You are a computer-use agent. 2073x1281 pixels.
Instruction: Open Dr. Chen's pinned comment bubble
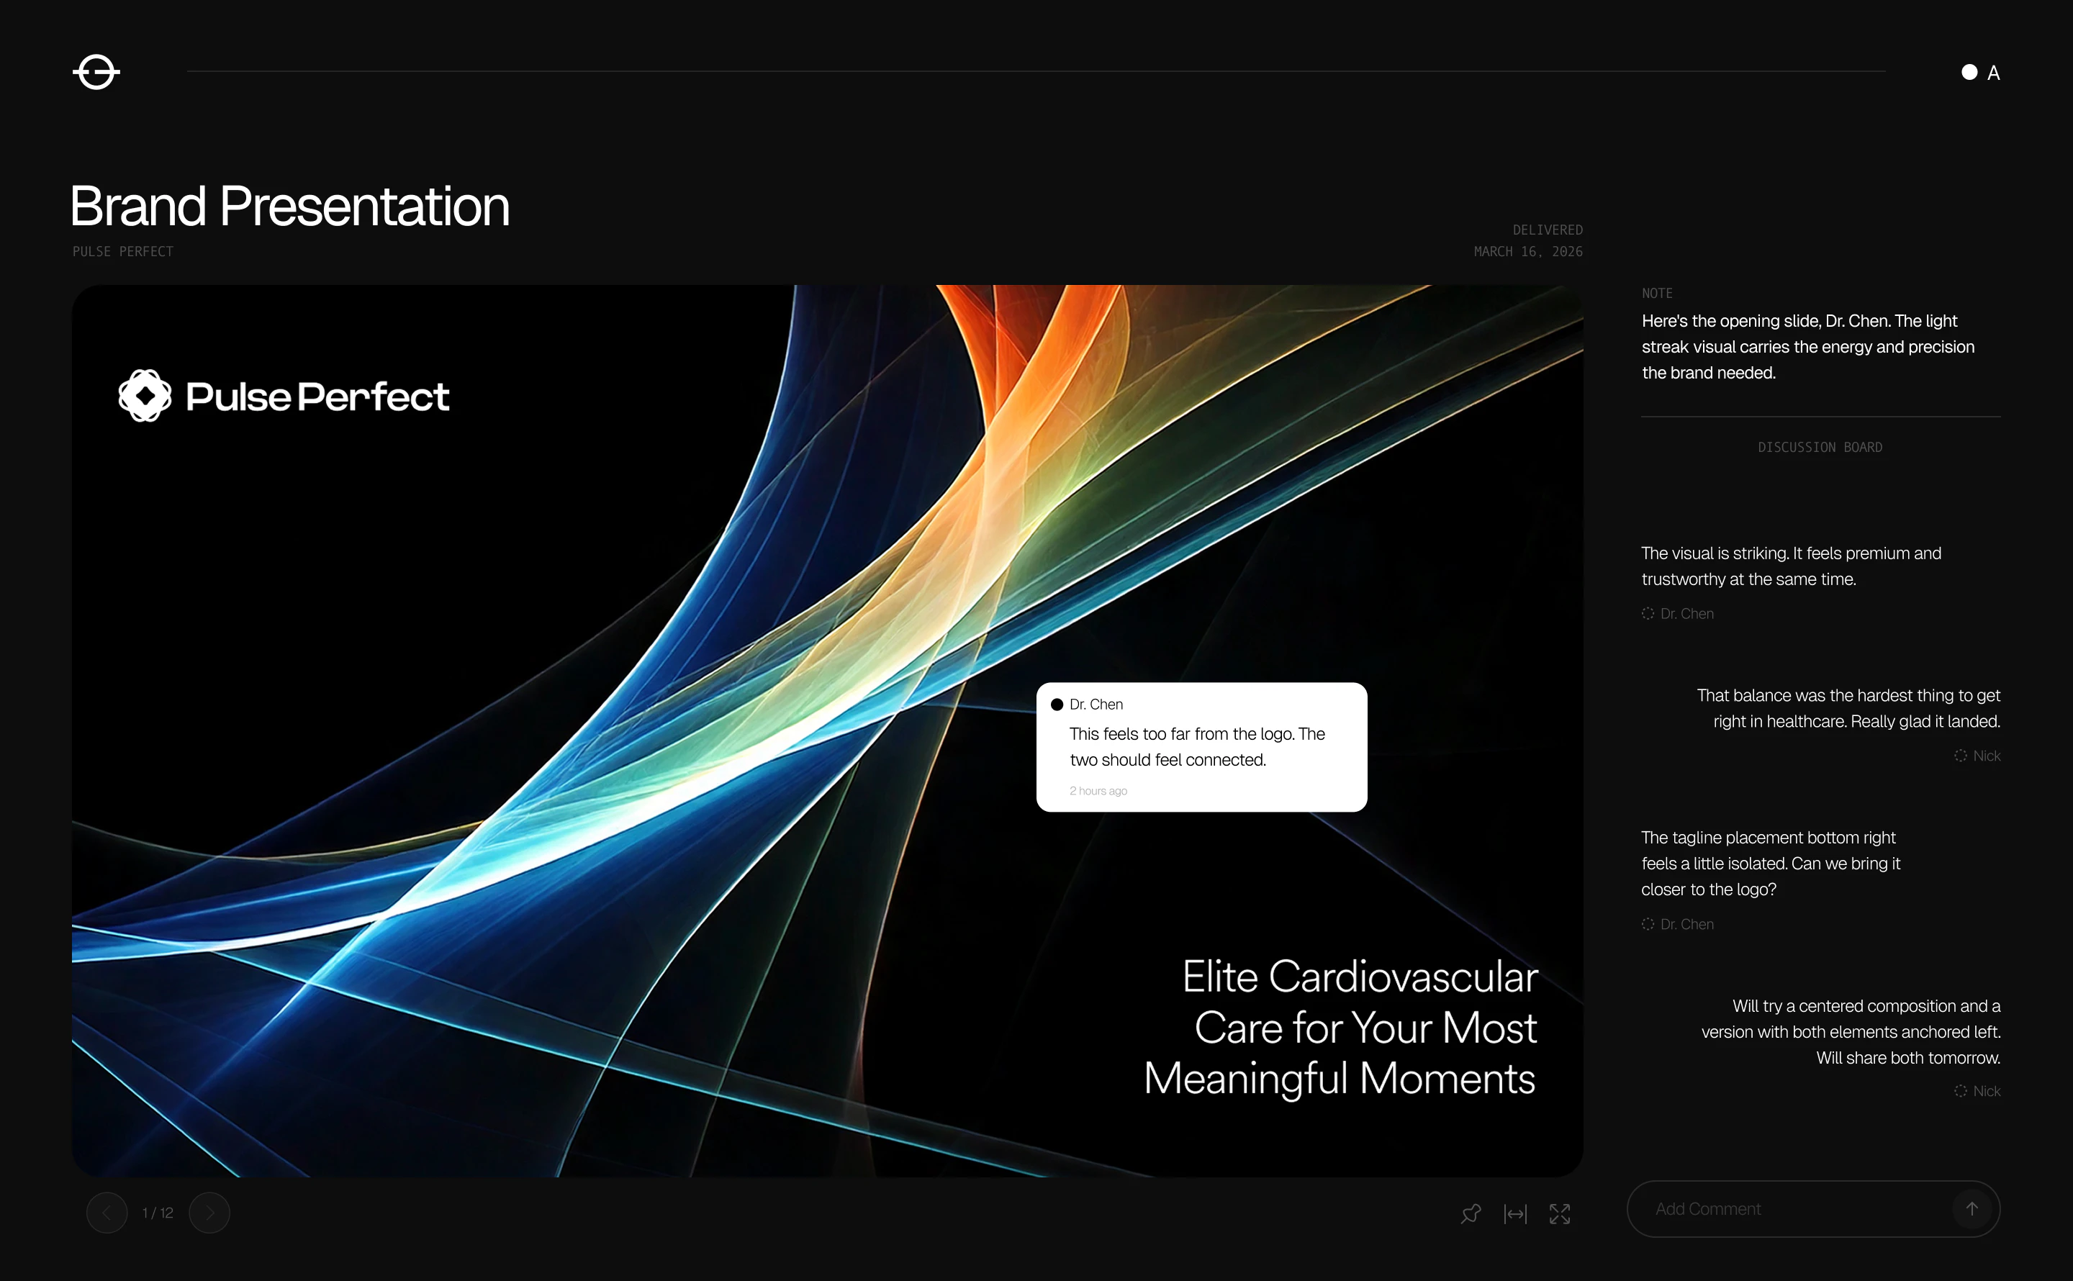point(1201,746)
